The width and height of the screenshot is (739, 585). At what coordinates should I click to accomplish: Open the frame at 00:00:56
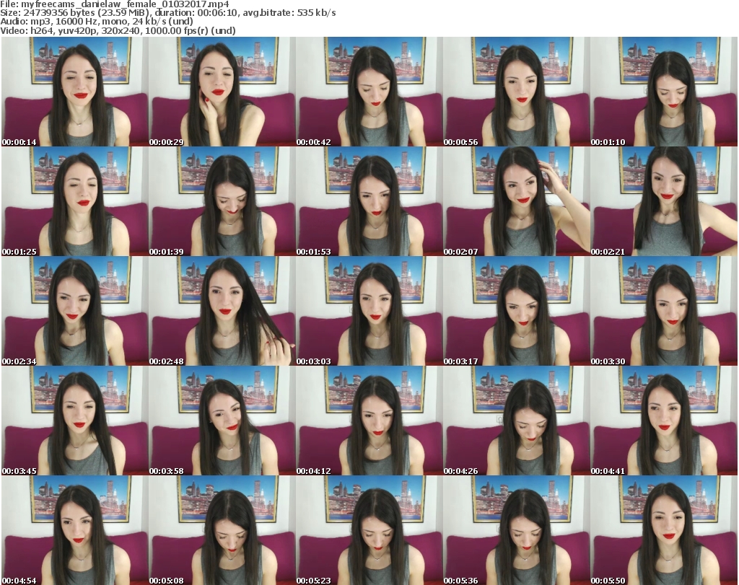tap(516, 92)
